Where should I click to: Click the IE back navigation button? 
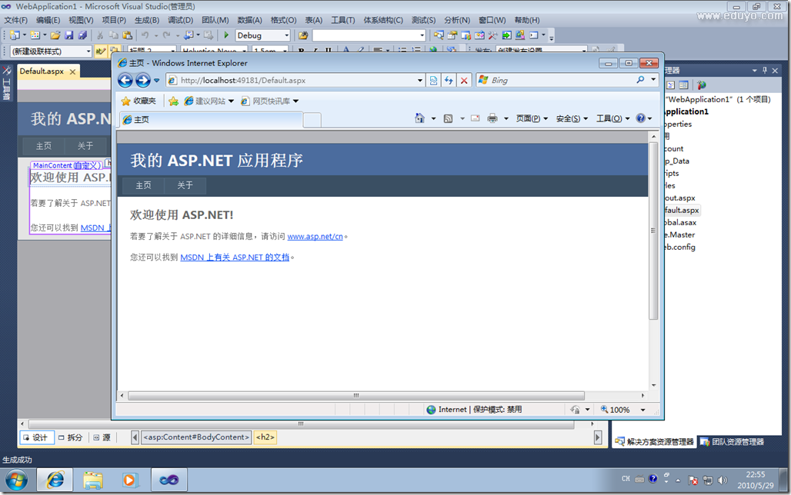coord(125,81)
